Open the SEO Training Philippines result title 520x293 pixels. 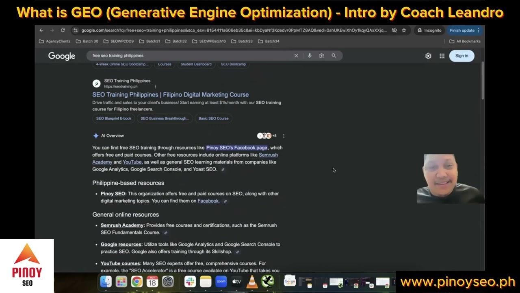[170, 94]
